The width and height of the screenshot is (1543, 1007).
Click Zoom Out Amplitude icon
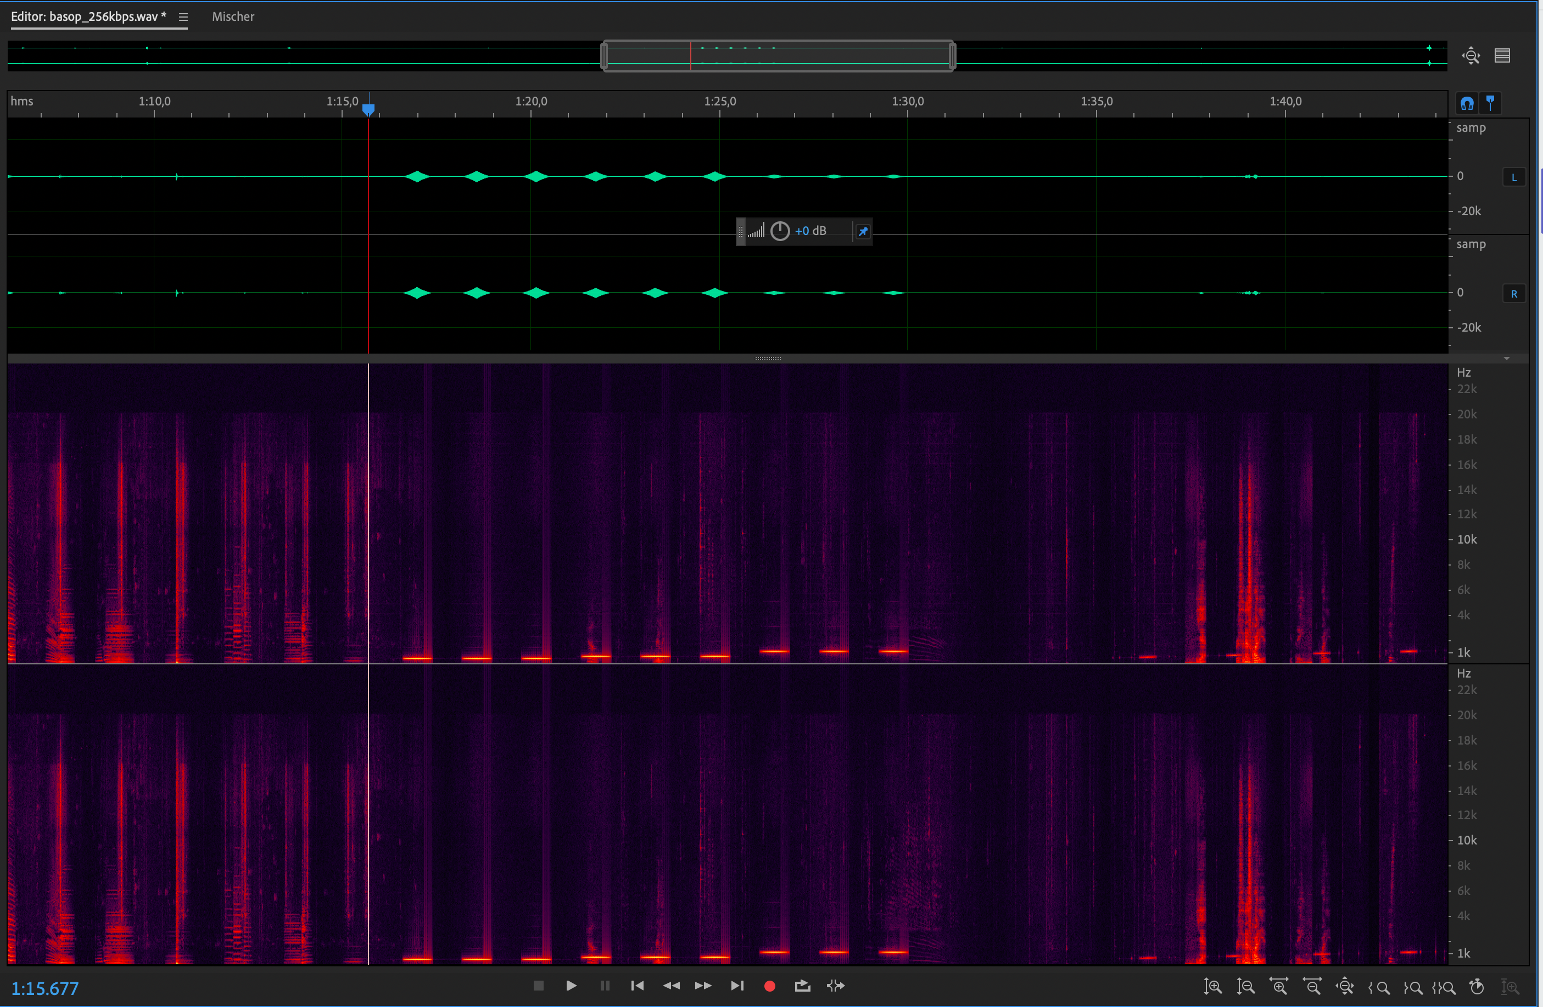pos(1245,986)
